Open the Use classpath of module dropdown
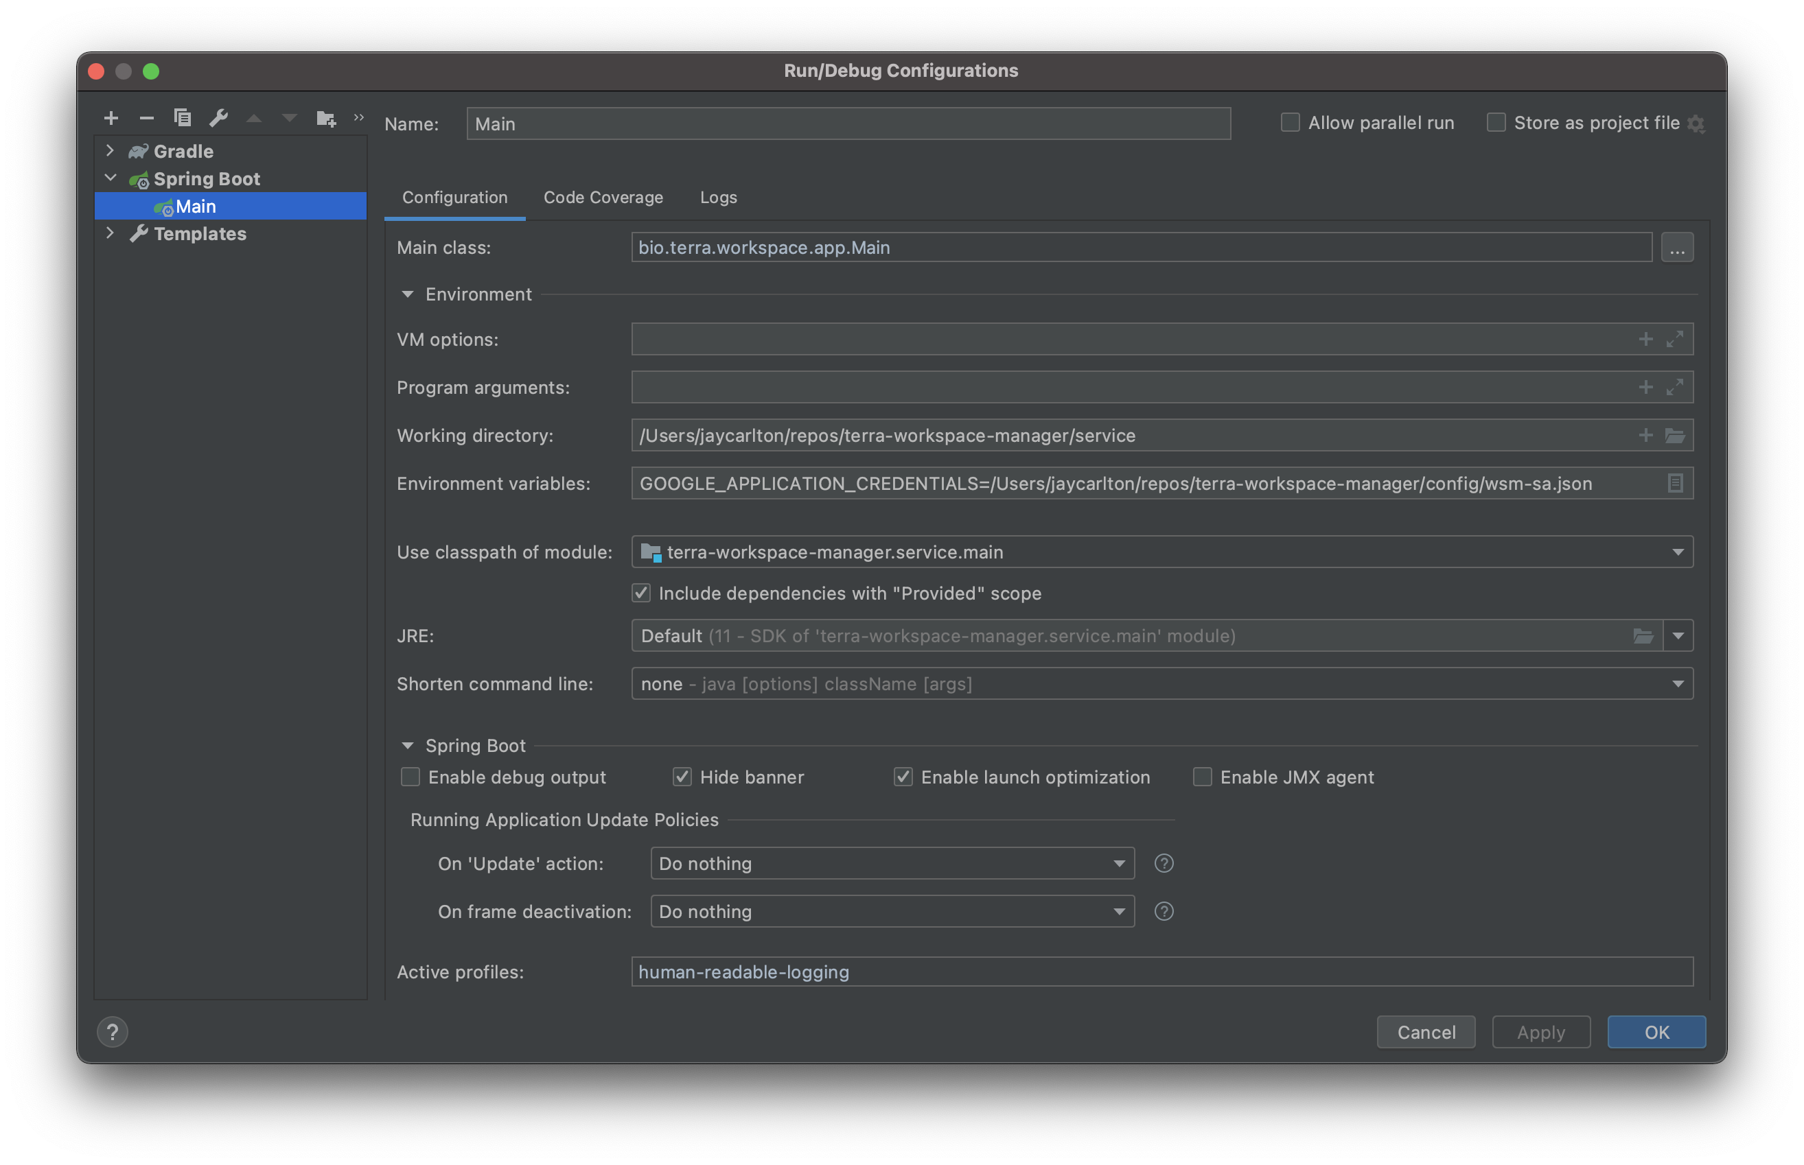This screenshot has width=1804, height=1165. click(1678, 552)
